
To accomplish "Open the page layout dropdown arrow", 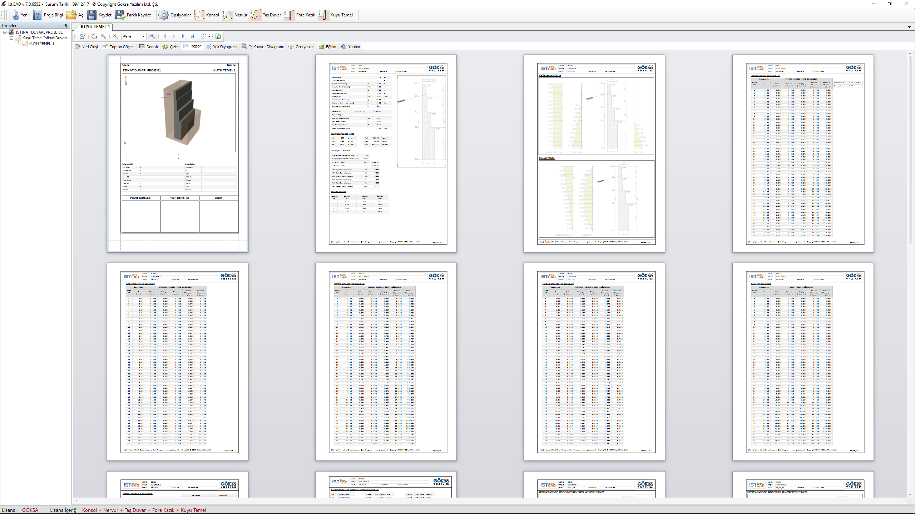I will point(209,36).
